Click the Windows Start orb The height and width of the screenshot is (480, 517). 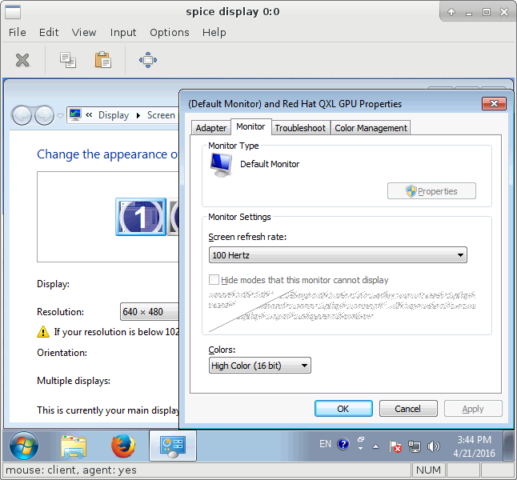23,445
